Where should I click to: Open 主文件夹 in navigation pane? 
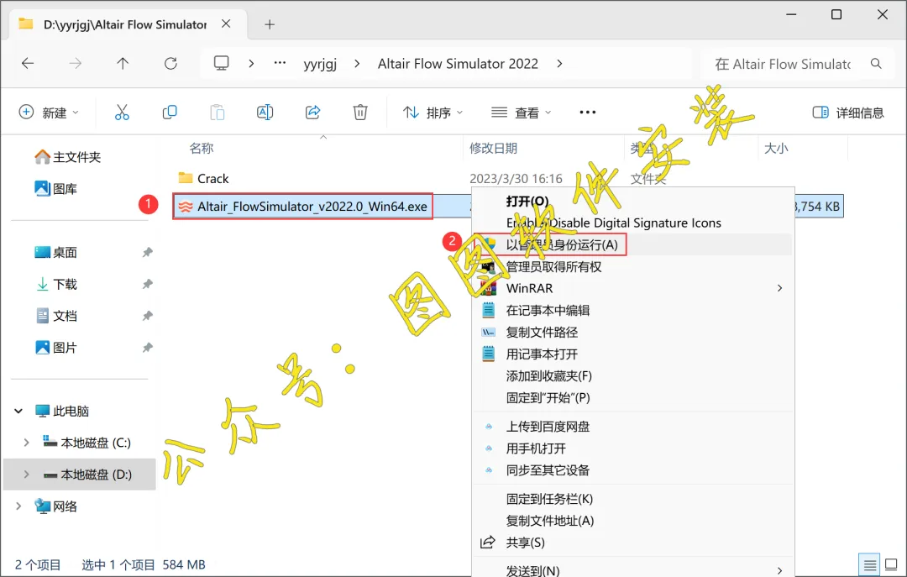(x=68, y=157)
